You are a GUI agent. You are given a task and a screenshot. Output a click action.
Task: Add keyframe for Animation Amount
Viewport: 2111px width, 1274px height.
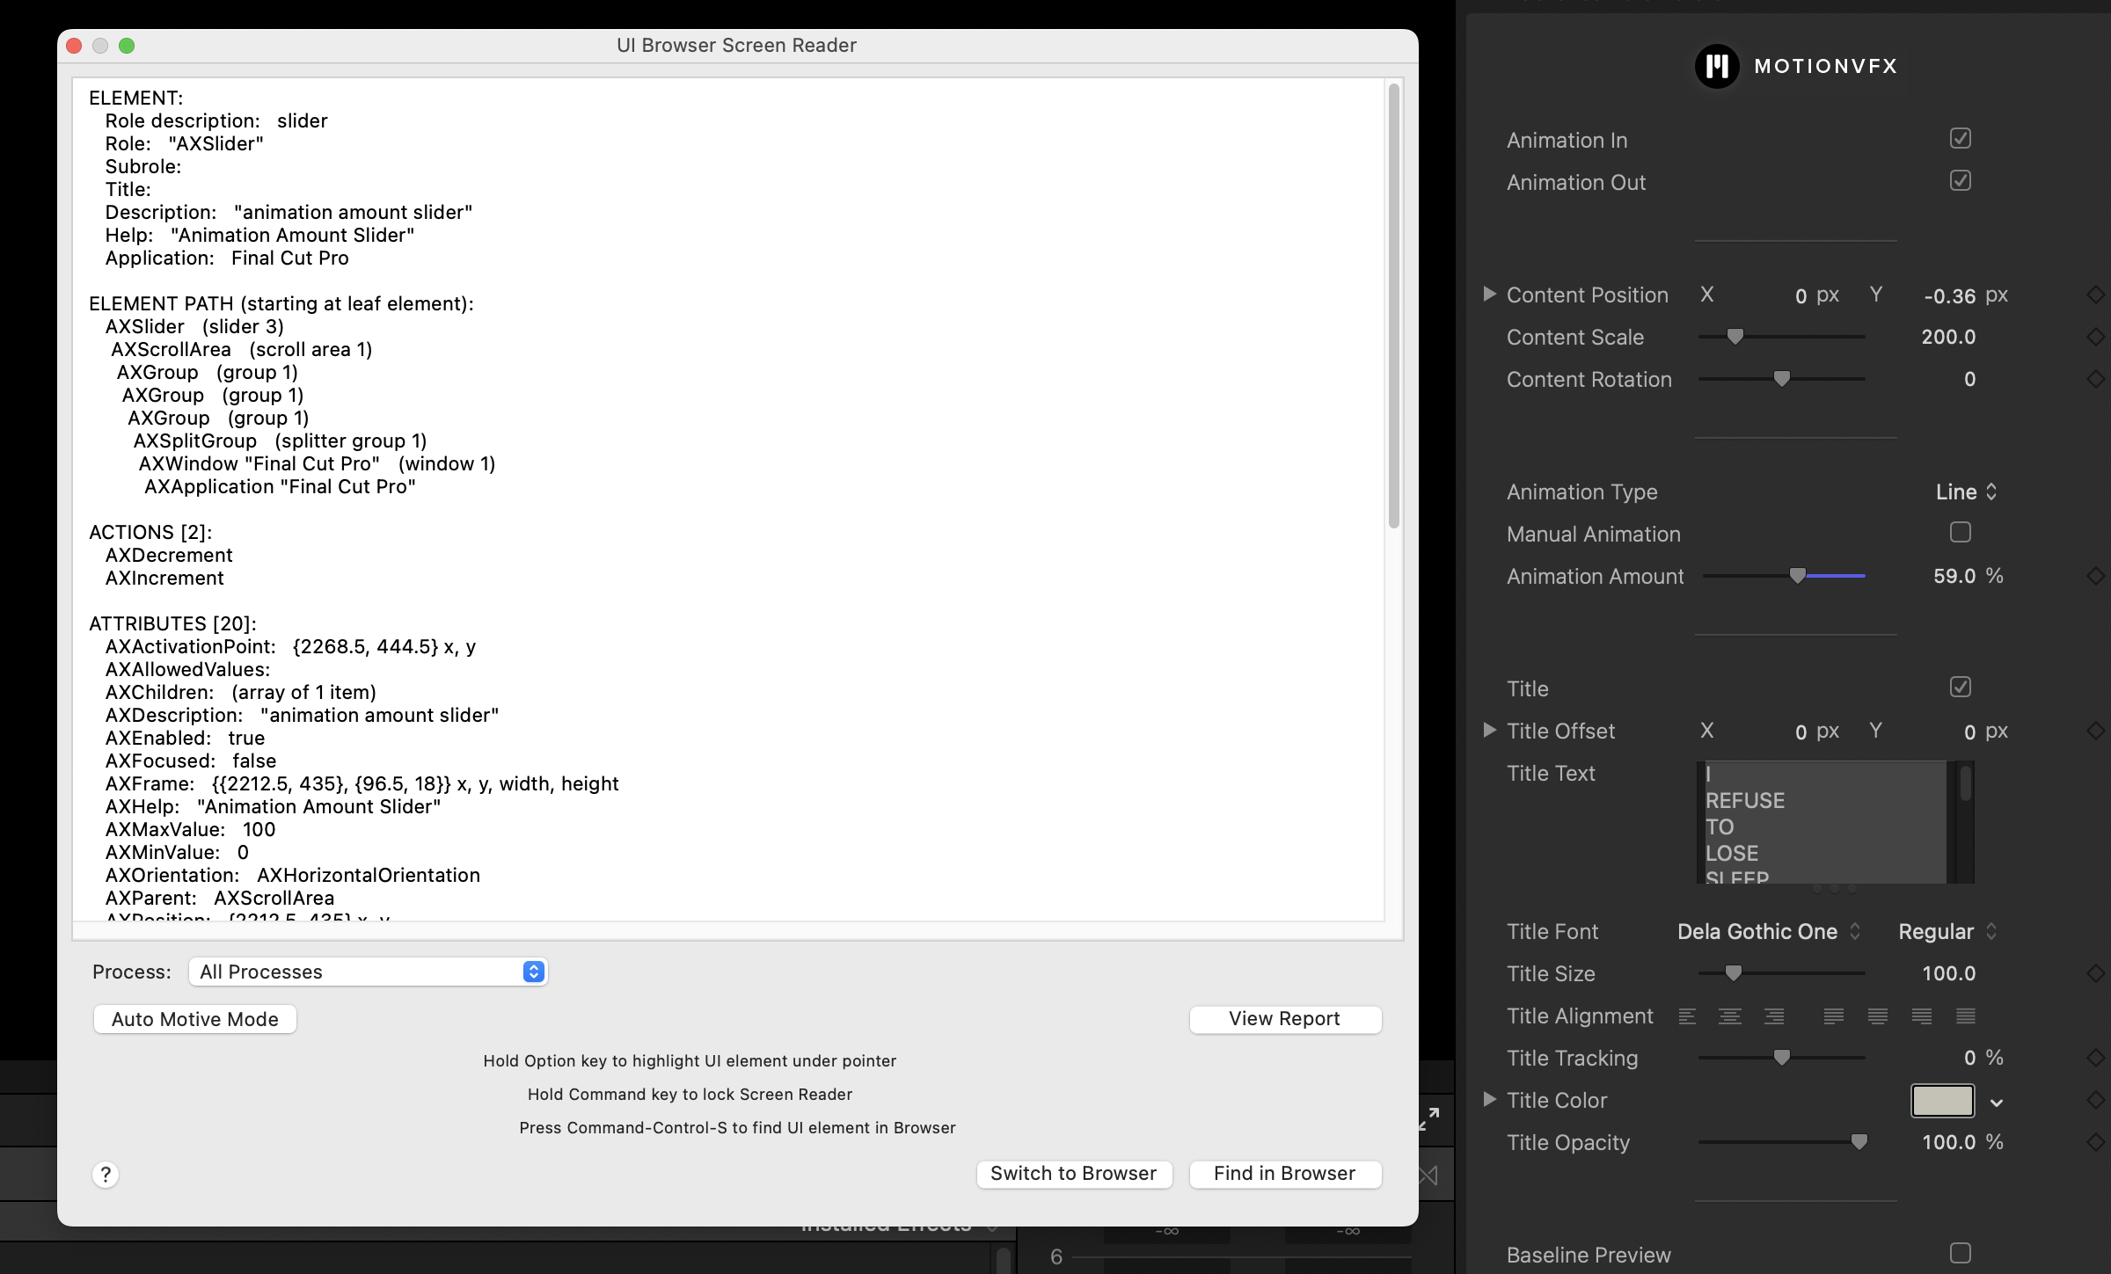2096,576
